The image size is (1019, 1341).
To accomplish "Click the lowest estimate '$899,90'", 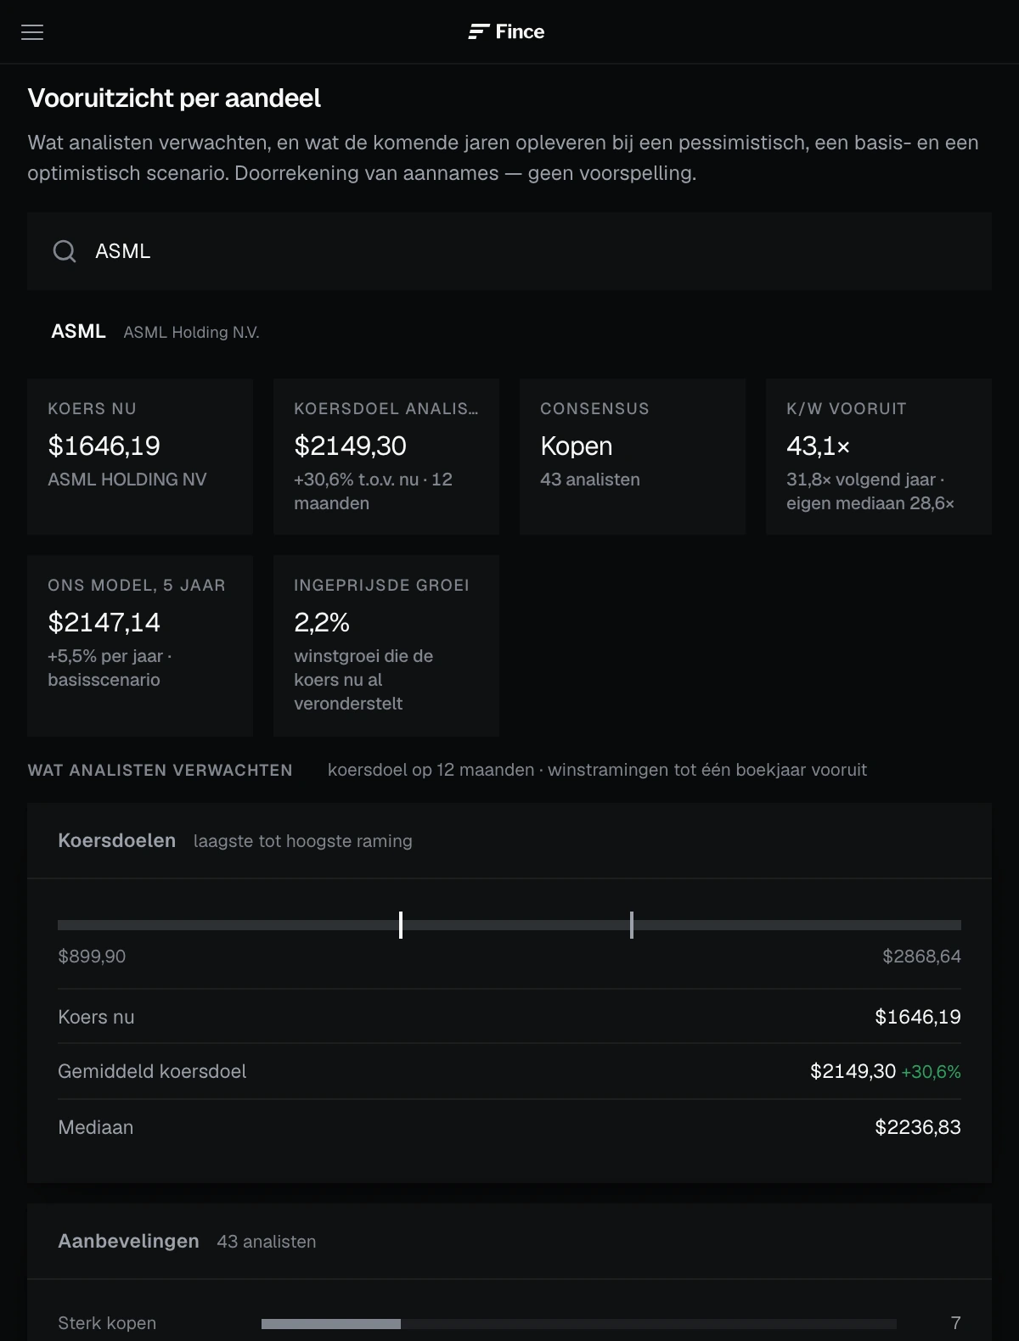I will click(x=92, y=957).
